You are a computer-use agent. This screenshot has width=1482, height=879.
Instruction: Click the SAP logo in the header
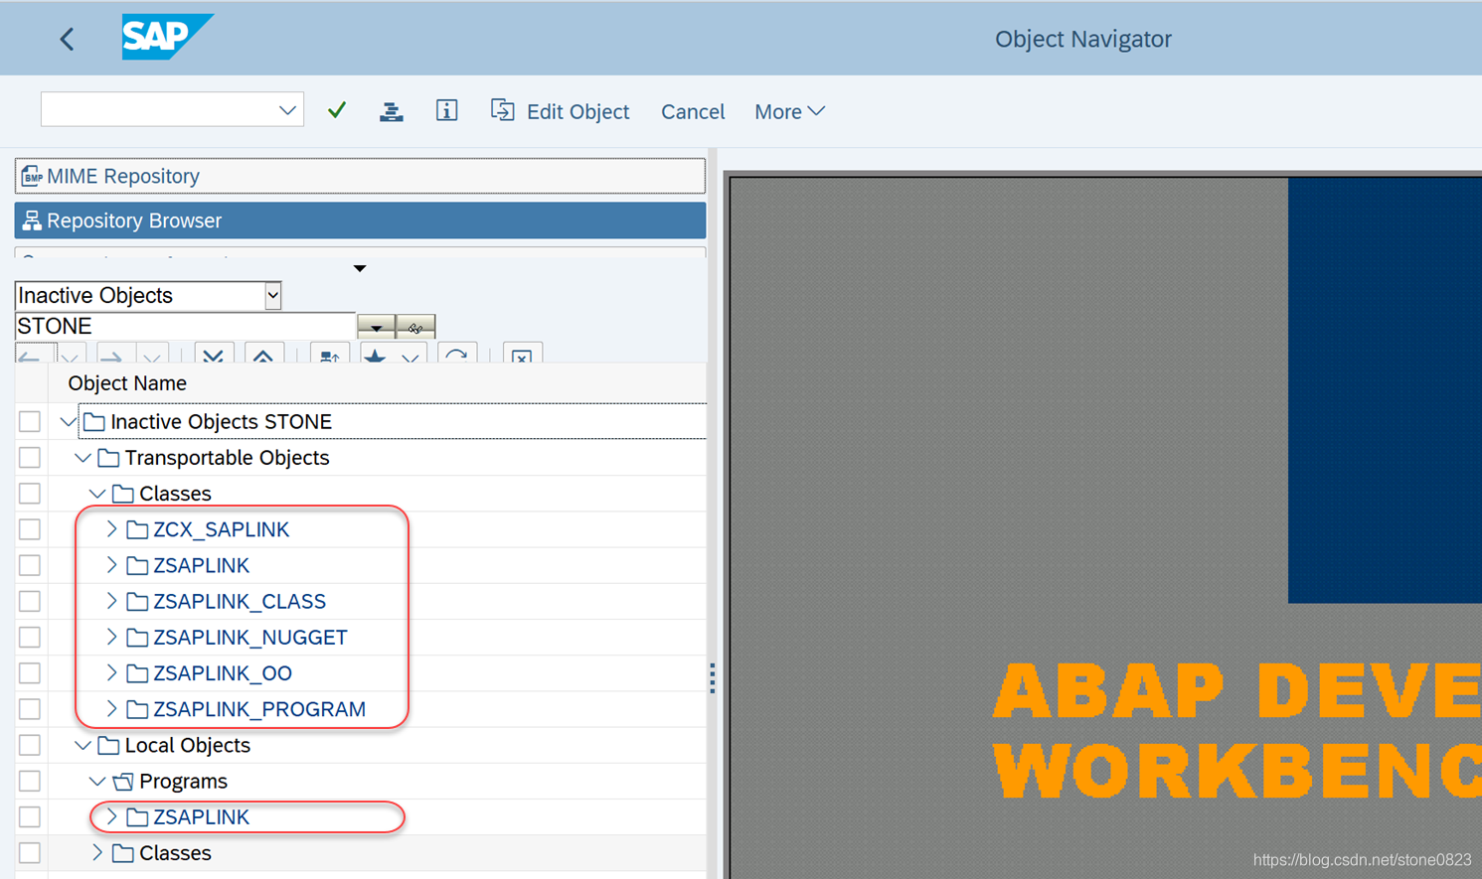[x=167, y=38]
